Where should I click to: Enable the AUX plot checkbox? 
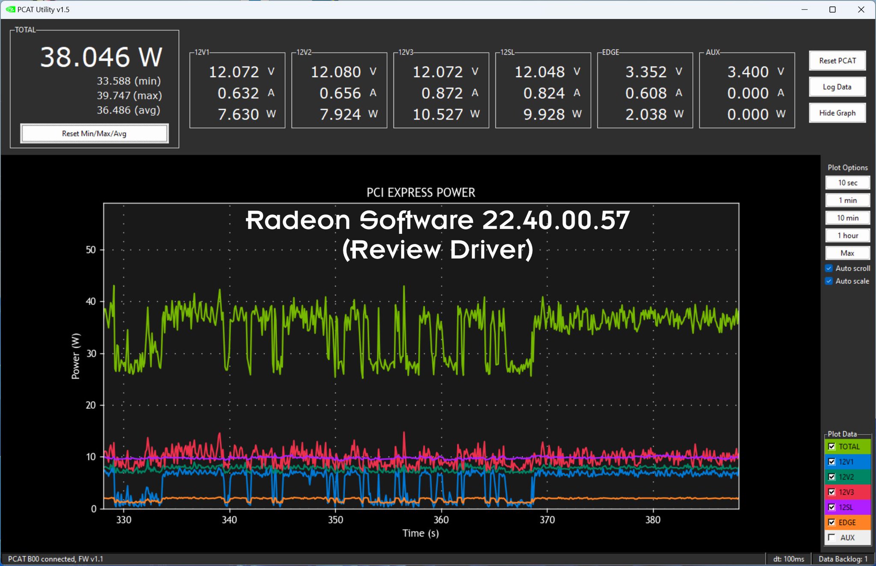832,537
